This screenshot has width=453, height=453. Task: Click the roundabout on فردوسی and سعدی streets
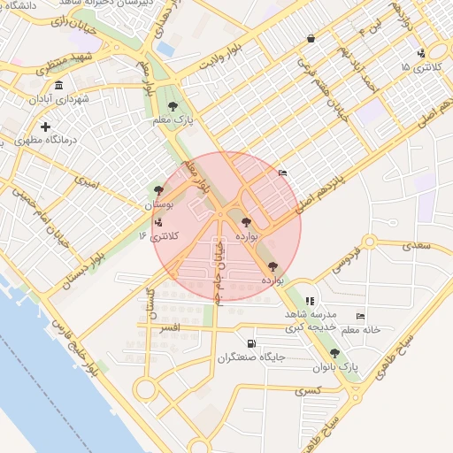point(370,242)
